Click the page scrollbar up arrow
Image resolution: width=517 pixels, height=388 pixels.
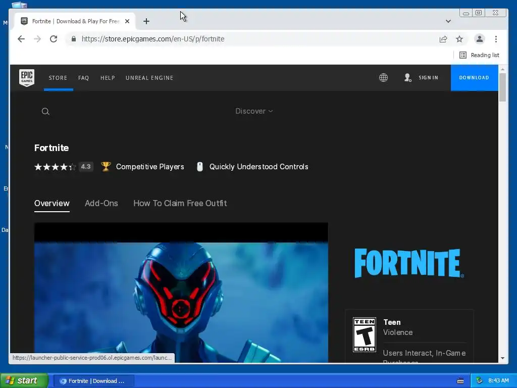[x=502, y=69]
